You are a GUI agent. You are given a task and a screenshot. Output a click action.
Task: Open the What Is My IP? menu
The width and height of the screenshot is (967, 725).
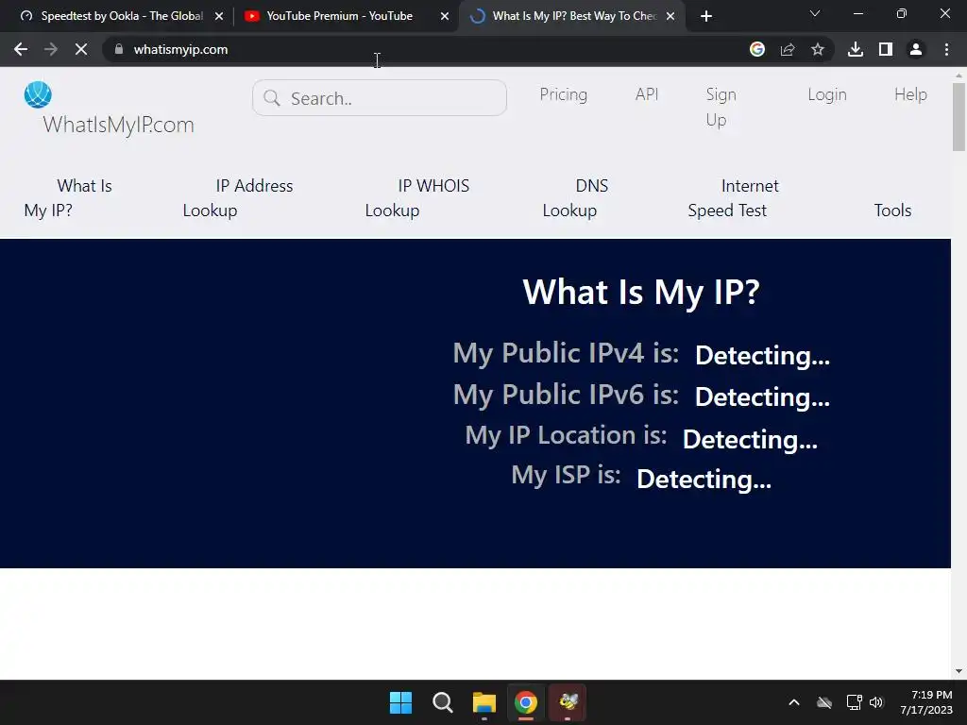point(68,198)
